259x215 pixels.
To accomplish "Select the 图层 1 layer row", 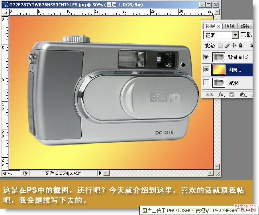I will (232, 70).
